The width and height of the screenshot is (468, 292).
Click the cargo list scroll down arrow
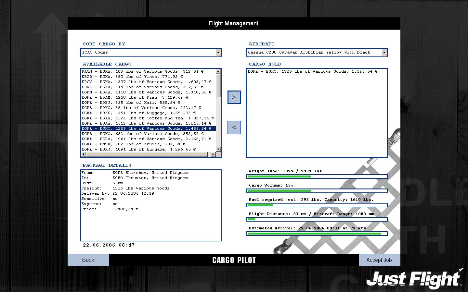pyautogui.click(x=218, y=149)
